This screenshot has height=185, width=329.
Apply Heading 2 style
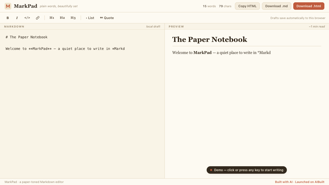coord(62,18)
